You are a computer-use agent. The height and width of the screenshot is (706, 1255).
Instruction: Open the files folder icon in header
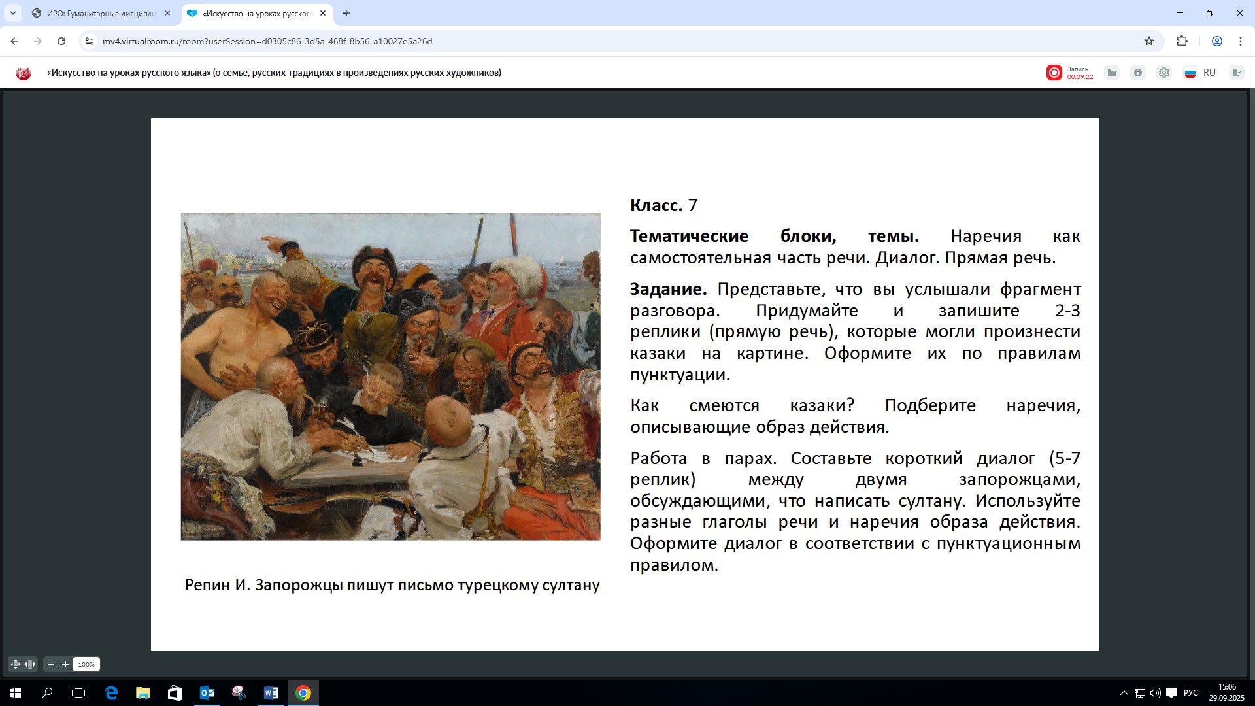coord(1112,73)
